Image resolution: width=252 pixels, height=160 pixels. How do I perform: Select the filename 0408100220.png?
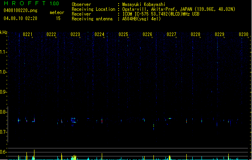pos(20,11)
